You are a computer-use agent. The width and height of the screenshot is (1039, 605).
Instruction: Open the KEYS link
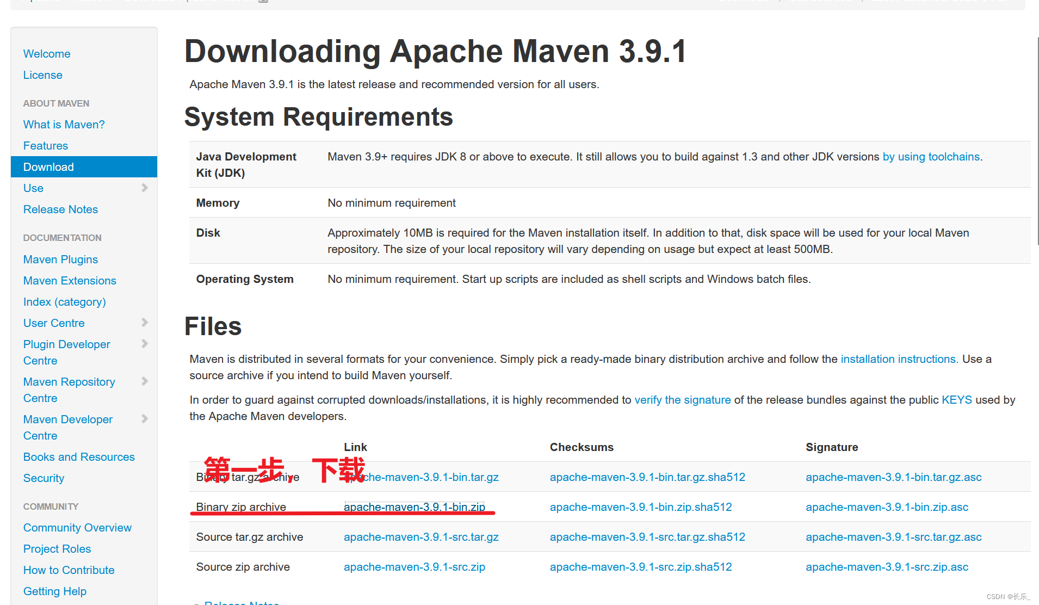(x=956, y=399)
